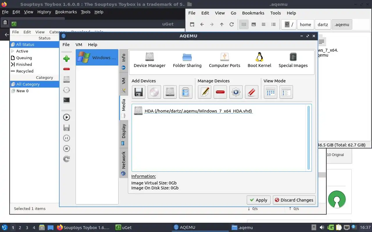Open file manager Bookmarks menu
Viewport: 372px width, 232px height.
253,13
